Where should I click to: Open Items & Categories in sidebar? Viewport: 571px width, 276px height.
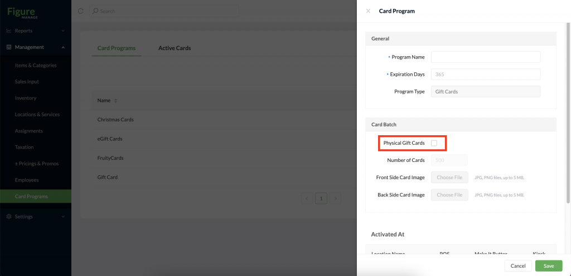36,65
